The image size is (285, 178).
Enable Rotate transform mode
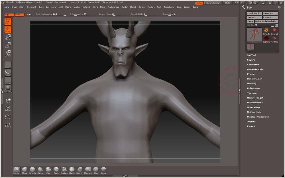click(x=8, y=53)
